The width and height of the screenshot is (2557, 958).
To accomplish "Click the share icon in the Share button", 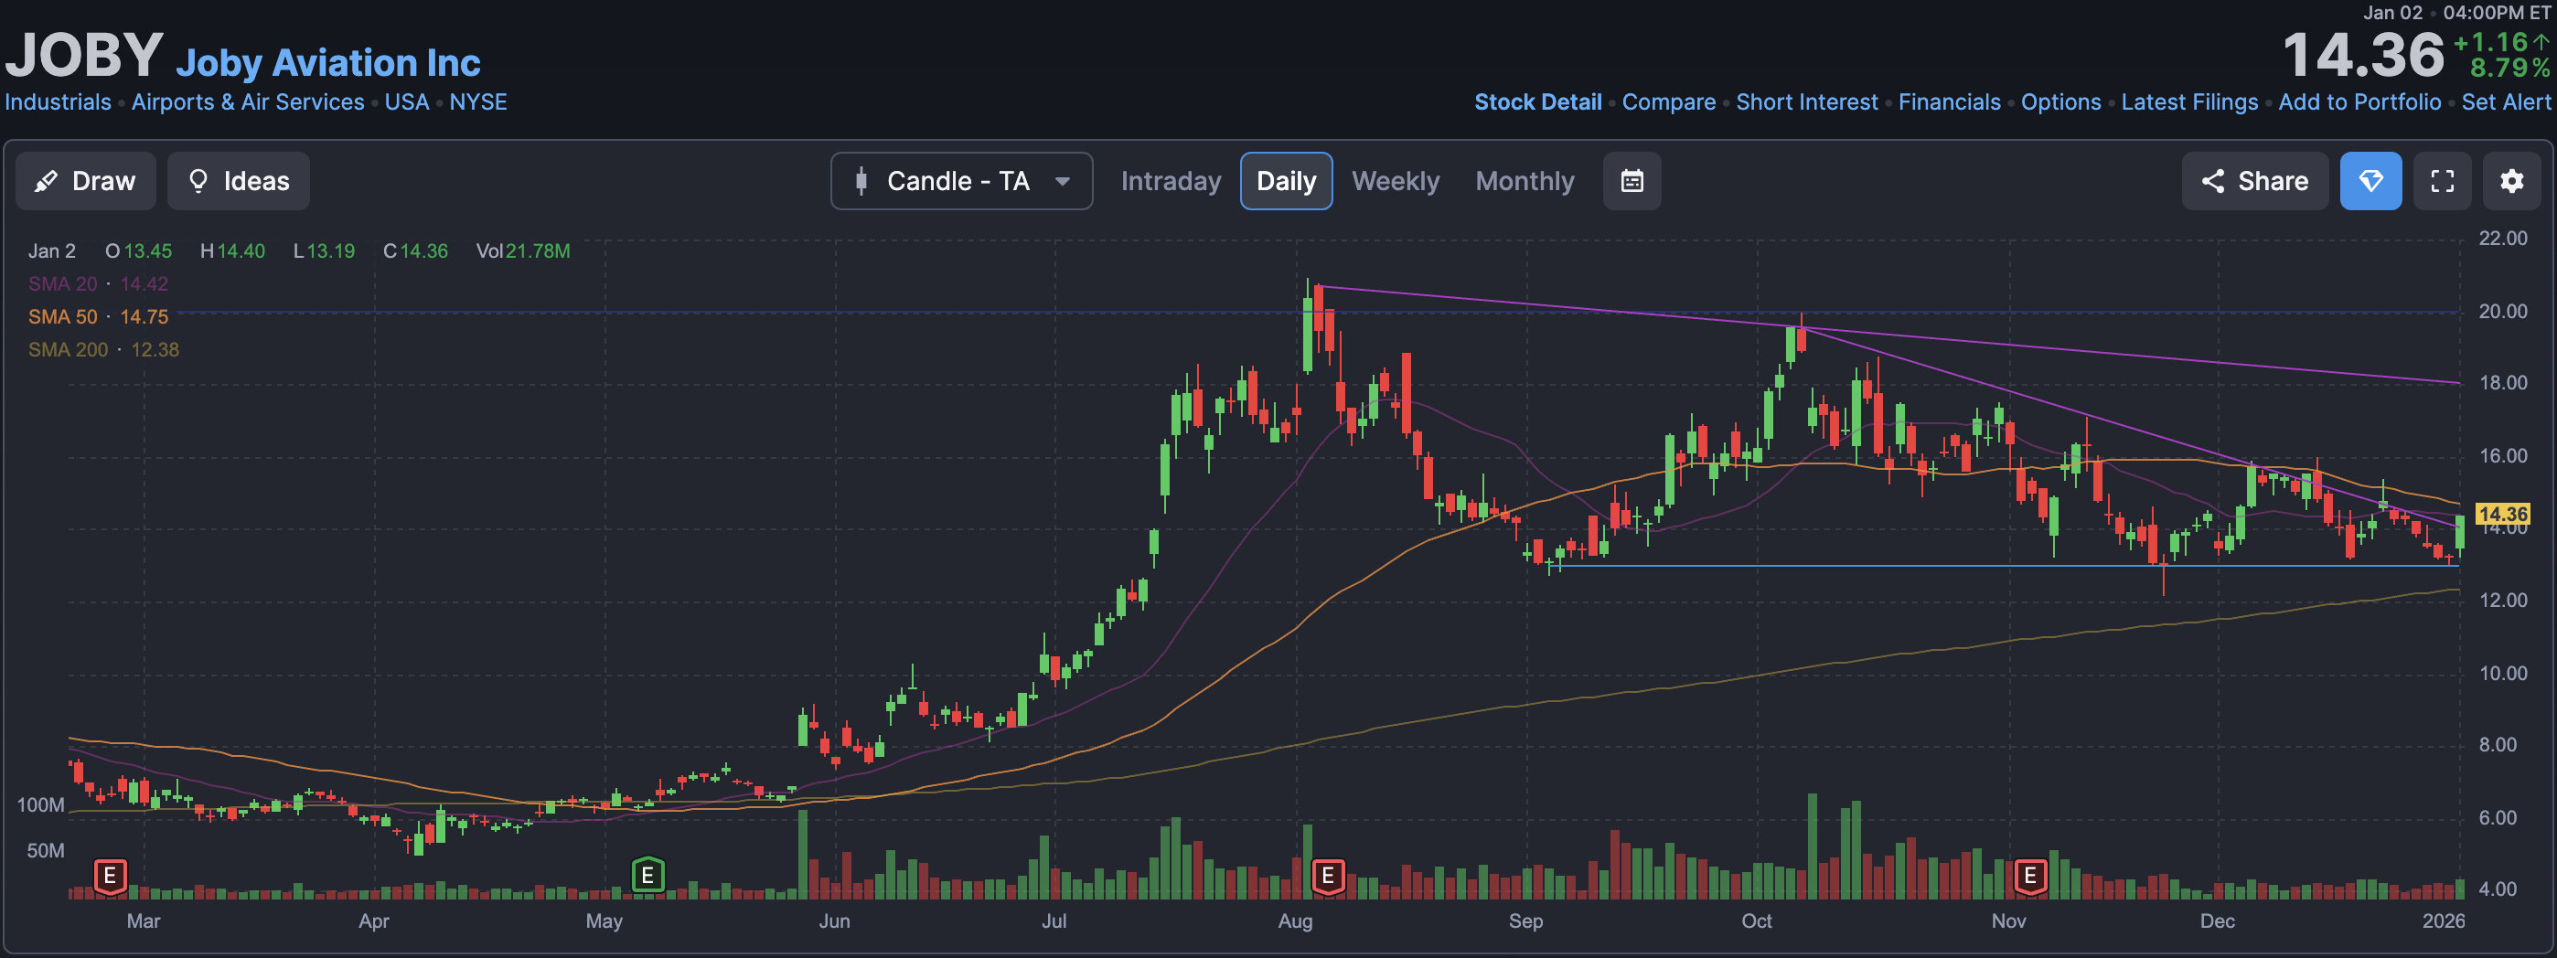I will tap(2212, 180).
